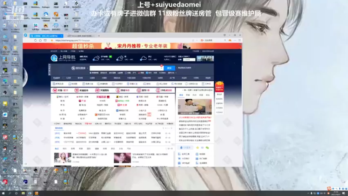Switch to the second browser tab

point(81,36)
